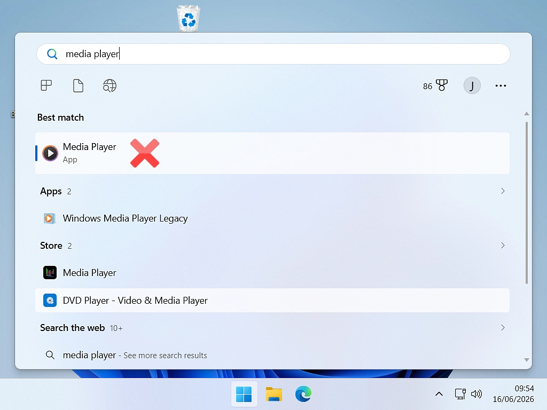
Task: Select Store result named Media Player
Action: coord(89,273)
